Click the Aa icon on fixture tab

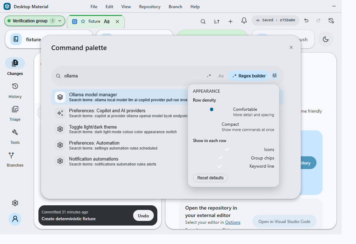point(107,22)
